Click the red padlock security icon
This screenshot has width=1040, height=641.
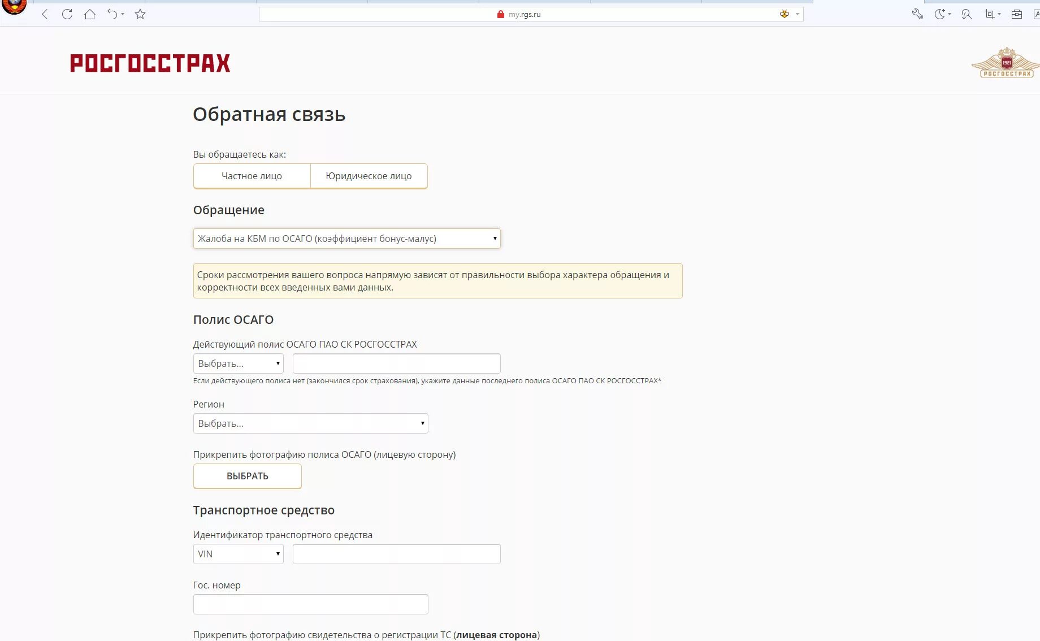tap(500, 14)
